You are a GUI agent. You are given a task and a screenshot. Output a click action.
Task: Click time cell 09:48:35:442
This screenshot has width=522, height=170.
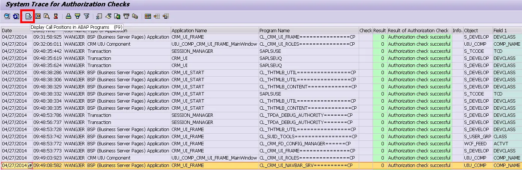pyautogui.click(x=48, y=51)
